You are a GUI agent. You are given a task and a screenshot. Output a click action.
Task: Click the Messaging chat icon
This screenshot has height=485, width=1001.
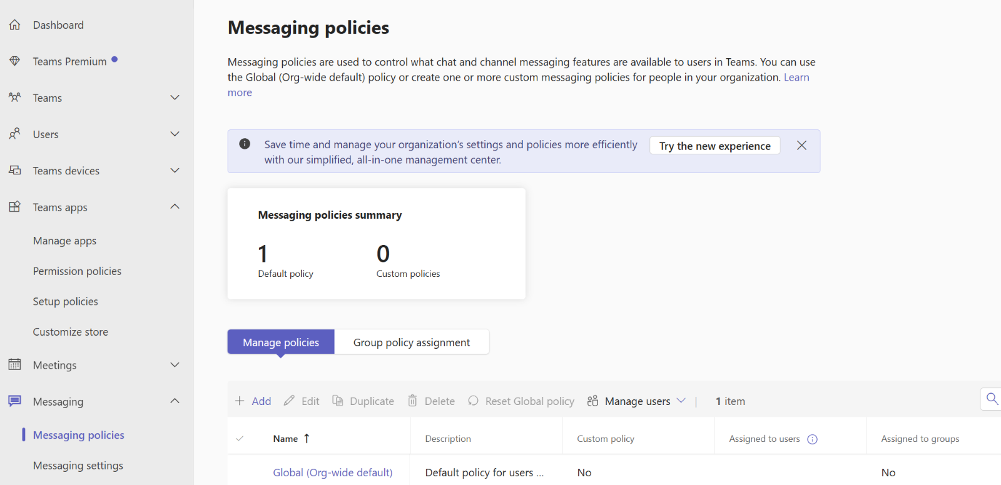coord(15,401)
